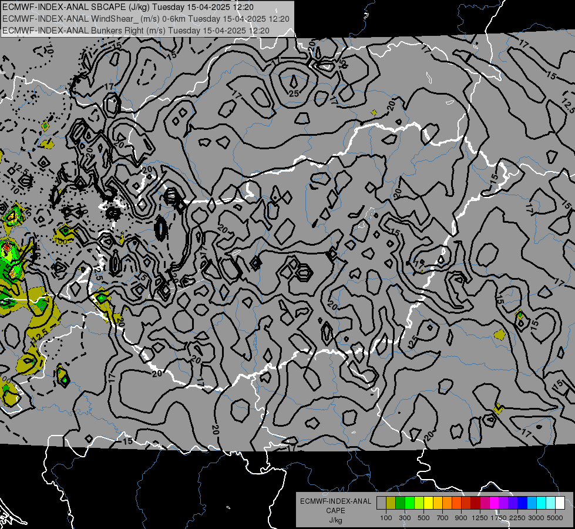
Task: Click the CAPE word in the legend
Action: click(335, 511)
